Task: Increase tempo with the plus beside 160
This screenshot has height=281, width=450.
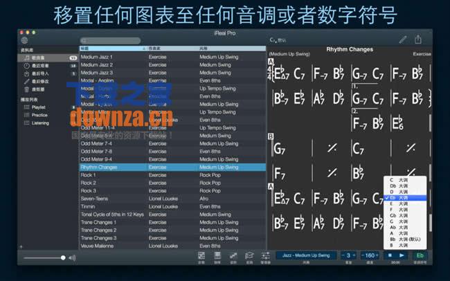Action: coord(377,255)
